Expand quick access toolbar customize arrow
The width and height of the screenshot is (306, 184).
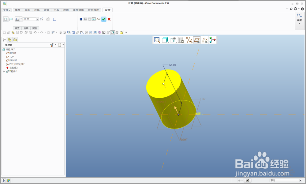click(x=126, y=32)
